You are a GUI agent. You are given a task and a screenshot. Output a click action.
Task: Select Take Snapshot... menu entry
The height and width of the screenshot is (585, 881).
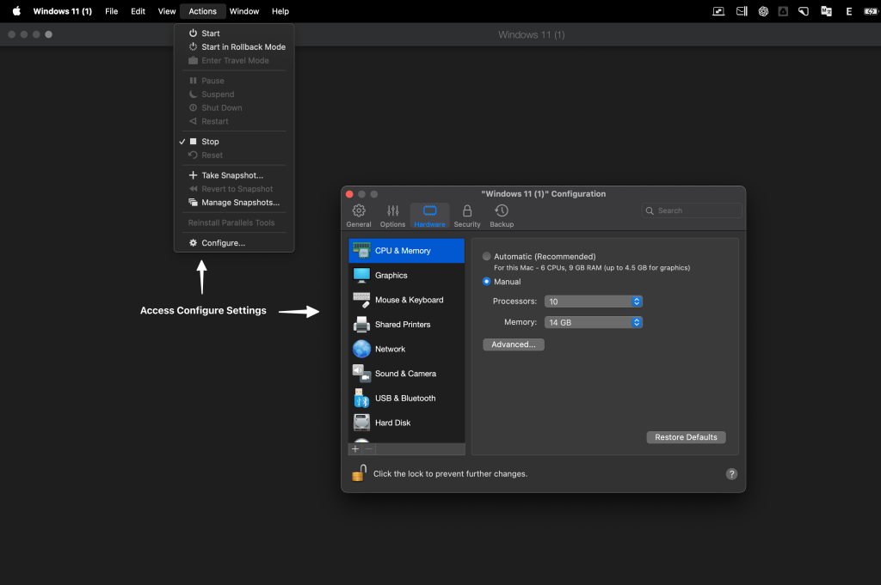[231, 175]
